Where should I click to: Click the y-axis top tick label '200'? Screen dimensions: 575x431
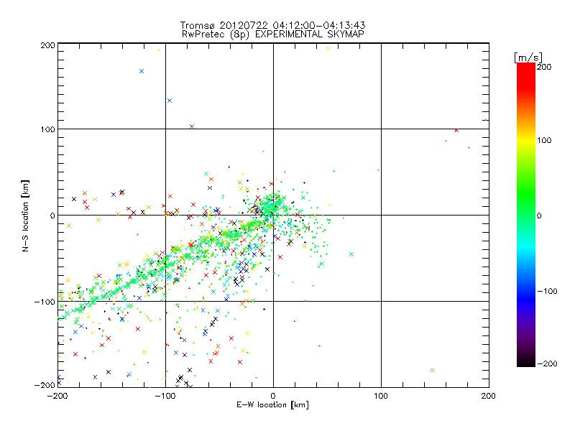tap(47, 45)
